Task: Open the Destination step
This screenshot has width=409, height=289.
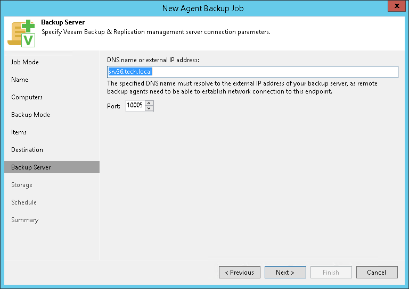Action: point(27,150)
